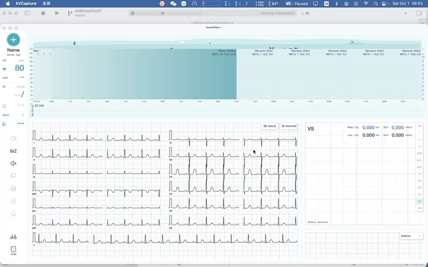Toggle Xcode inspector panel

pyautogui.click(x=419, y=13)
